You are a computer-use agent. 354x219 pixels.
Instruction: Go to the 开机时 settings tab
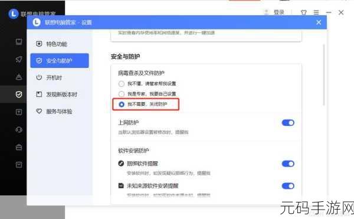(60, 78)
